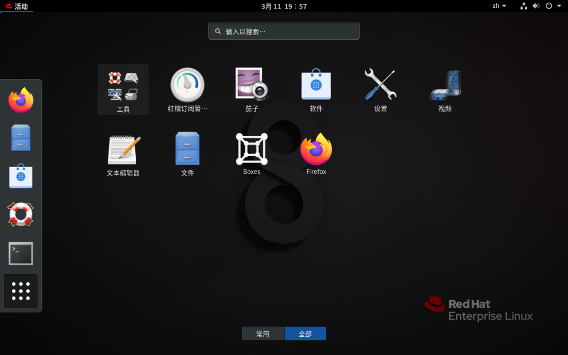This screenshot has height=355, width=568.
Task: Launch the Boxes application
Action: 252,154
